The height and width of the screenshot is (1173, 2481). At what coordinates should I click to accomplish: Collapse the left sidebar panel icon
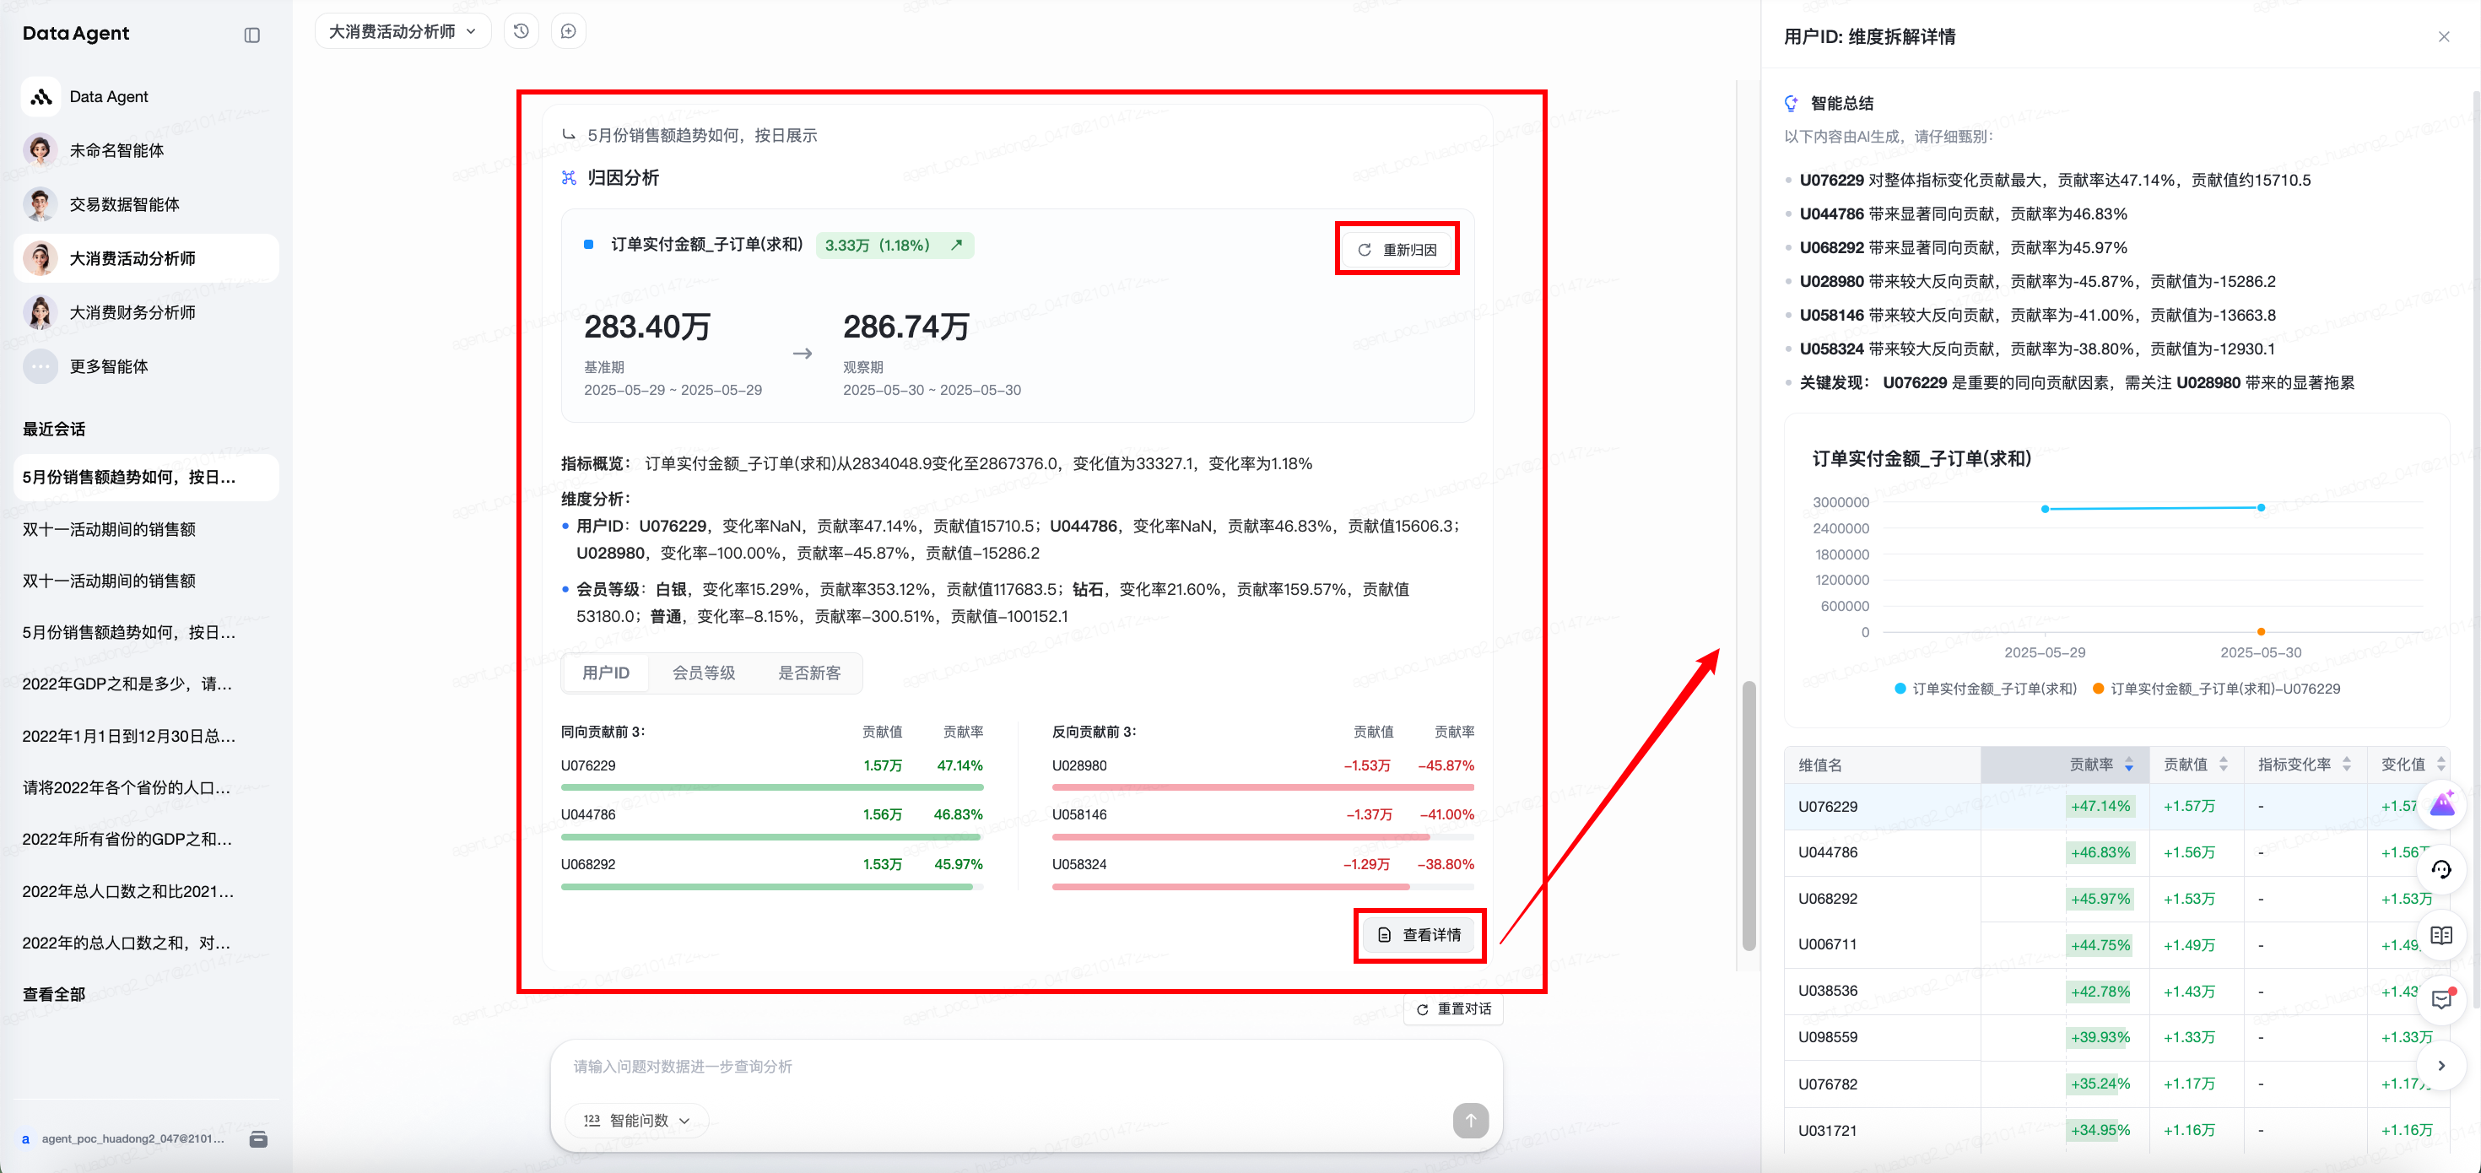pos(251,35)
